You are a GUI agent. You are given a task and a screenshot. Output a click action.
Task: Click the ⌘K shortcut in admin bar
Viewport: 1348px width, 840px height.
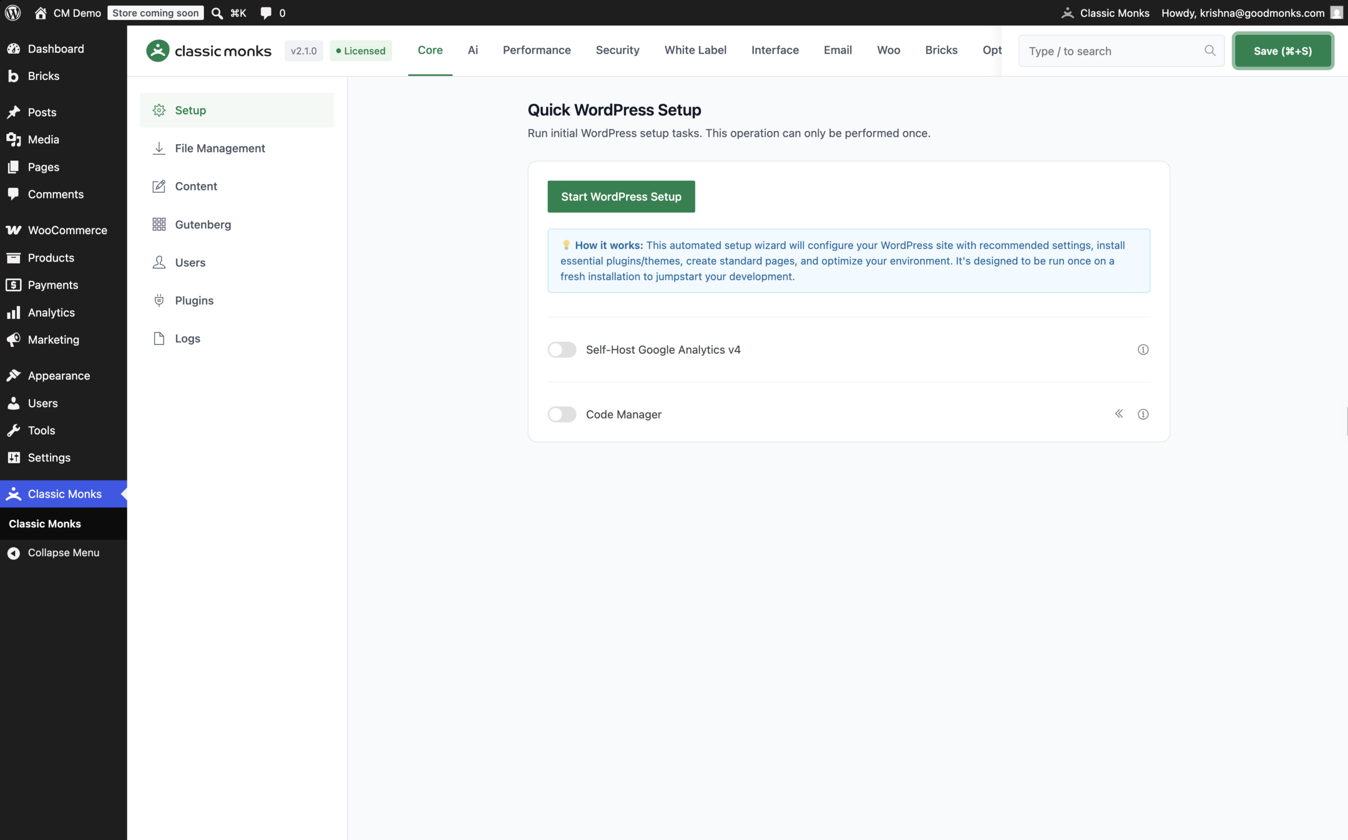[x=238, y=13]
